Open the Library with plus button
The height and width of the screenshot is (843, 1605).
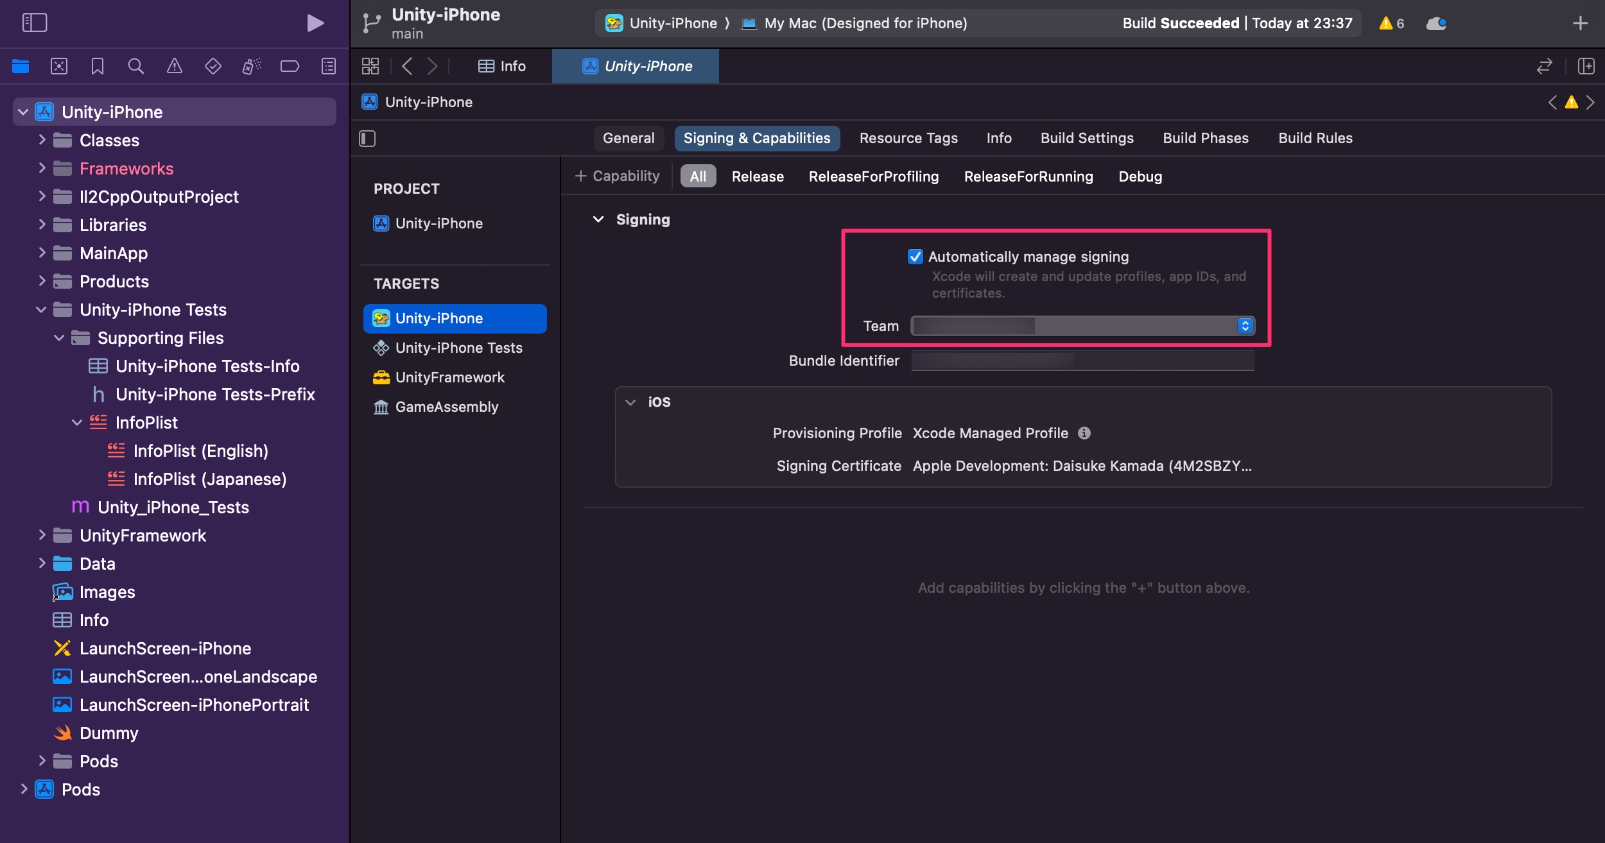1581,23
